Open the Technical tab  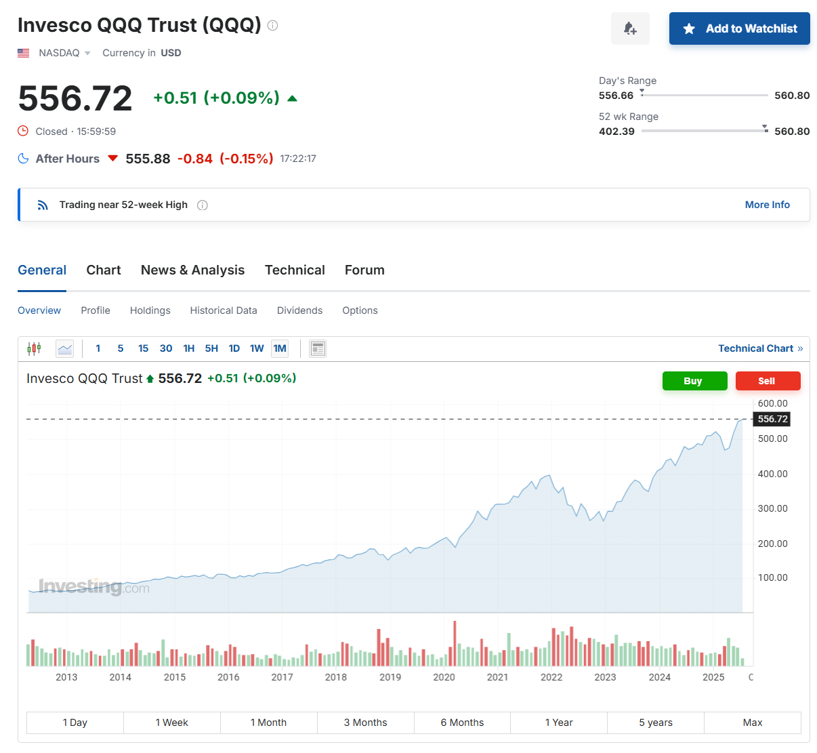coord(295,270)
